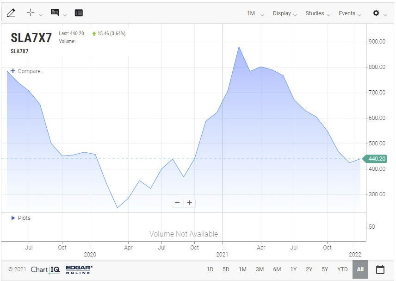Image resolution: width=396 pixels, height=281 pixels.
Task: Click the crosshair cursor icon
Action: point(31,13)
